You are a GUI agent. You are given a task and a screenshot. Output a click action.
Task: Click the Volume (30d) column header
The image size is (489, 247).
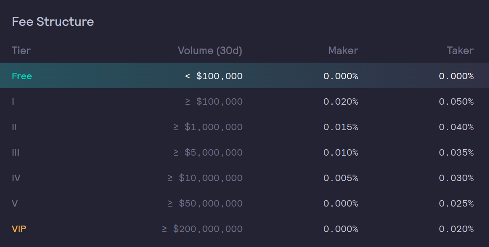pos(210,51)
